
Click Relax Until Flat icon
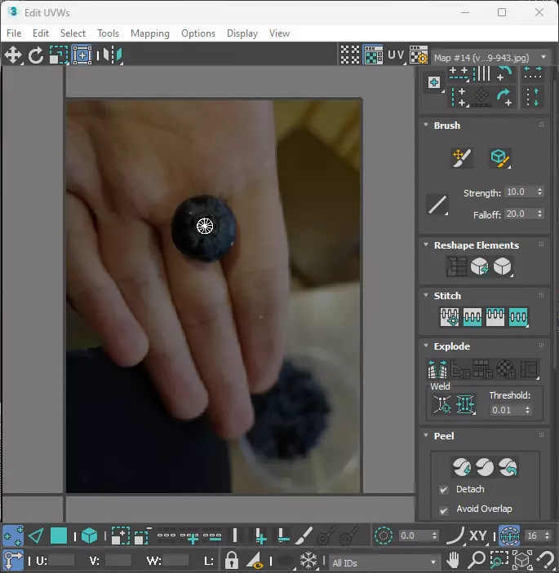(479, 267)
